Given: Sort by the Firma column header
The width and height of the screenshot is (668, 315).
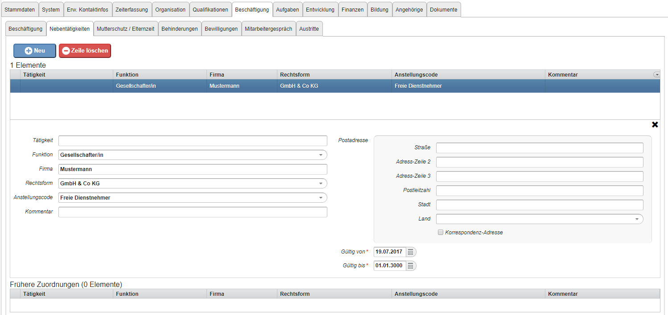Looking at the screenshot, I should click(217, 75).
